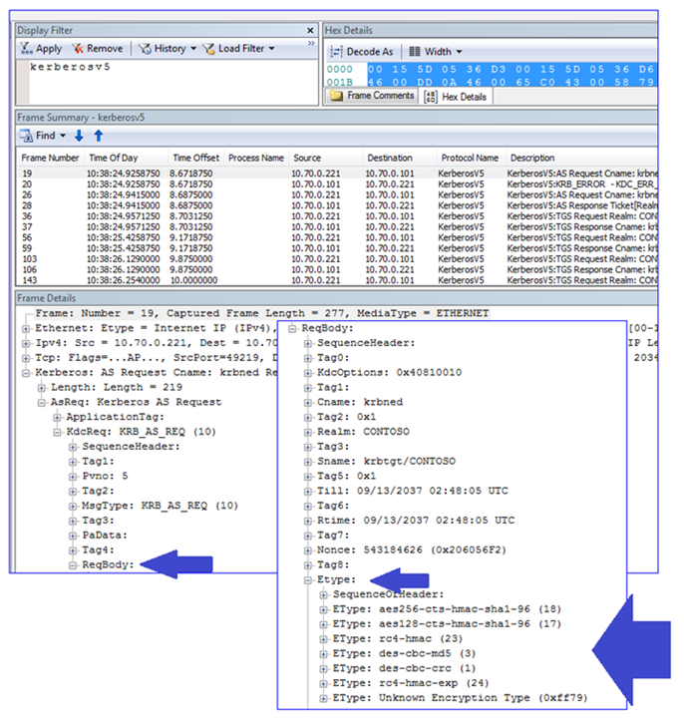Expand Sname: krbtgt/CONTOSO node

308,462
